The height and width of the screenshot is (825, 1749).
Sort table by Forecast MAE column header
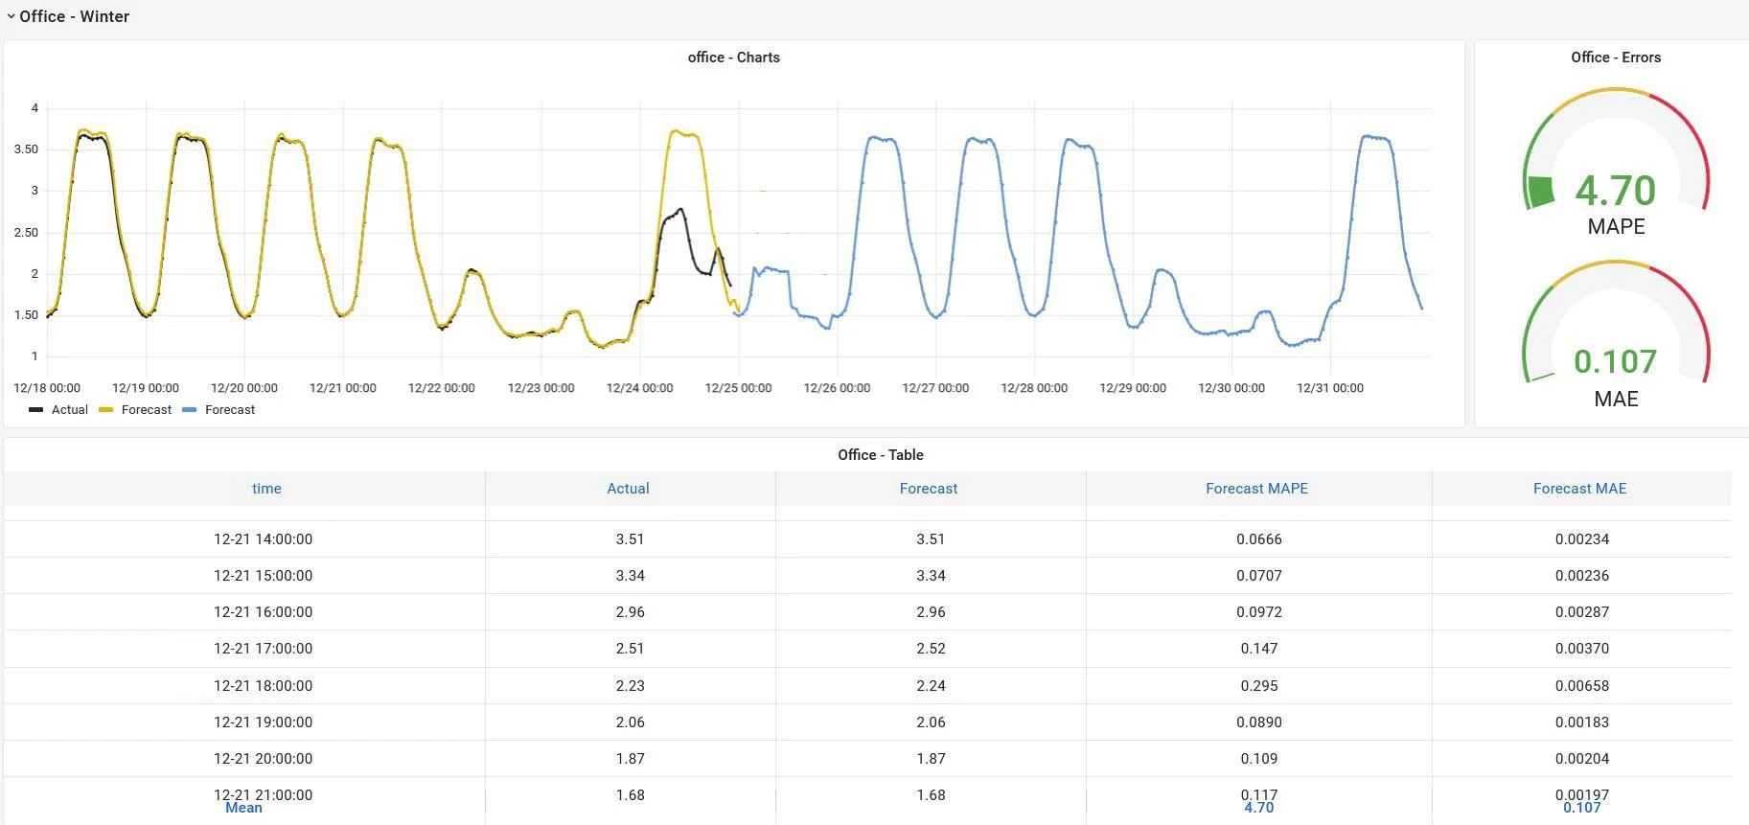pyautogui.click(x=1579, y=489)
